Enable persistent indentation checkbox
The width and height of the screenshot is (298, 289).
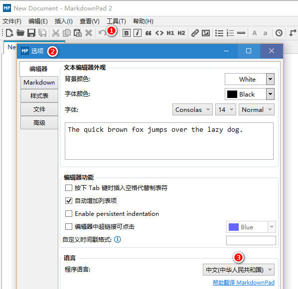click(x=69, y=214)
